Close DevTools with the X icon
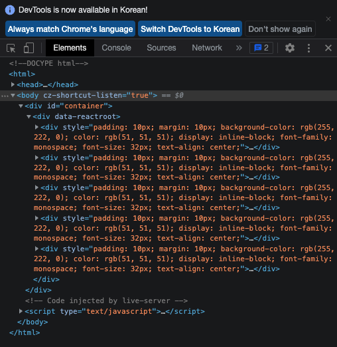 tap(328, 48)
